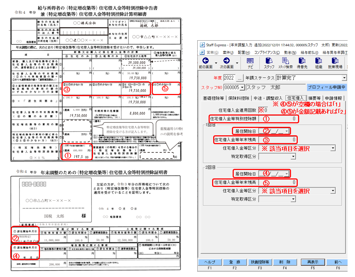The width and height of the screenshot is (355, 277).
Task: Open the スタッフNO dropdown arrow
Action: pos(243,87)
